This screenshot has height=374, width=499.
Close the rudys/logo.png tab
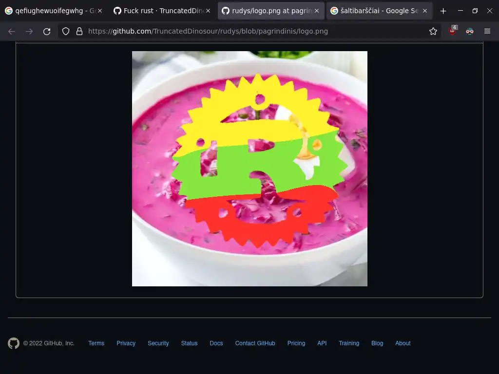[317, 11]
